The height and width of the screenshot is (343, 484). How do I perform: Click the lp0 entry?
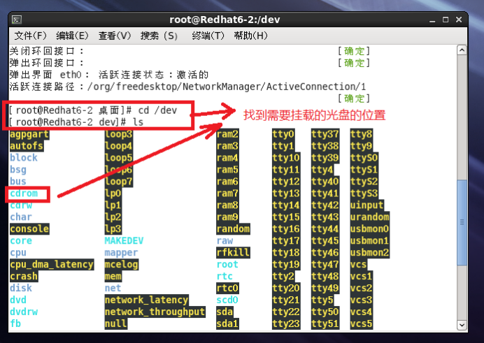(113, 194)
